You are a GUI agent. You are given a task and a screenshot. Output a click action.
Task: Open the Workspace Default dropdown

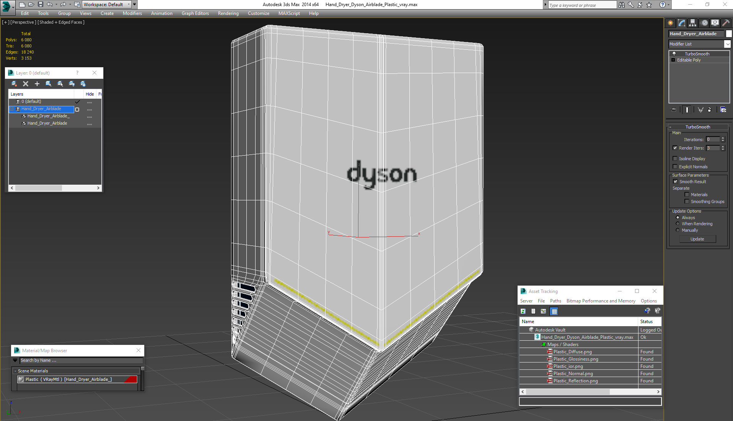click(x=107, y=4)
